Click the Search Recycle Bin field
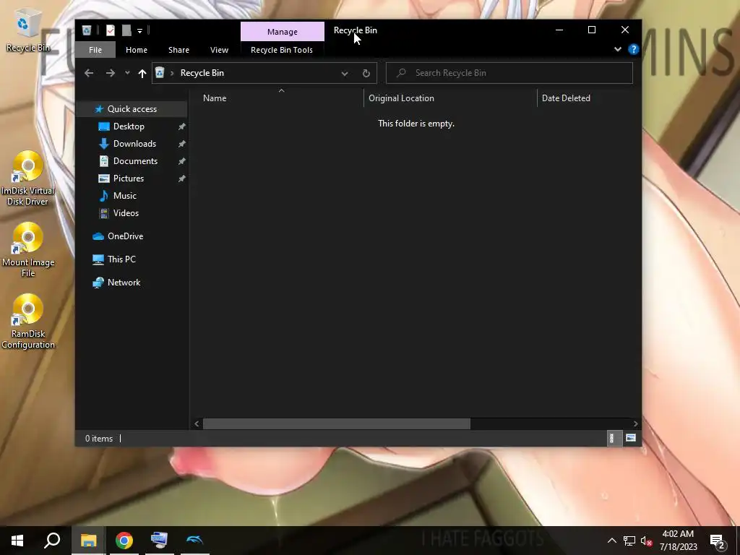The height and width of the screenshot is (555, 740). point(509,73)
